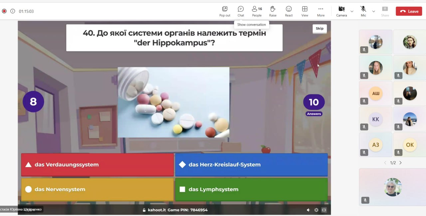This screenshot has width=426, height=216.
Task: Click the muted mic icon on KK tile
Action: [364, 127]
